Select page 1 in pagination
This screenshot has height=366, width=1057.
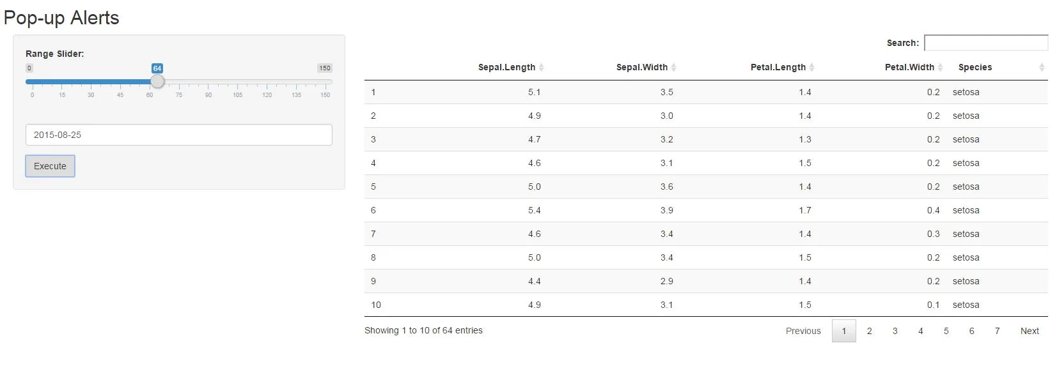[843, 331]
